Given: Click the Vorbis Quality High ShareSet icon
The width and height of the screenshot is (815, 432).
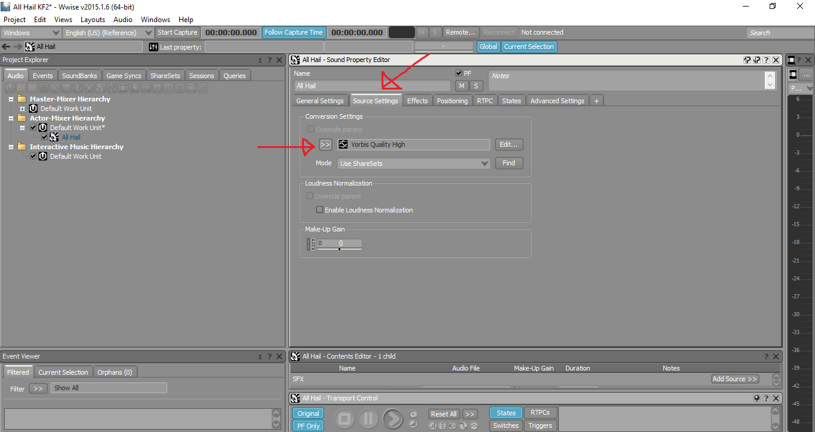Looking at the screenshot, I should 343,144.
